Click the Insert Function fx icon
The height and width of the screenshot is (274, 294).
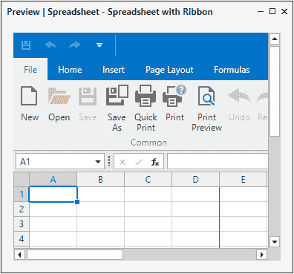click(155, 162)
